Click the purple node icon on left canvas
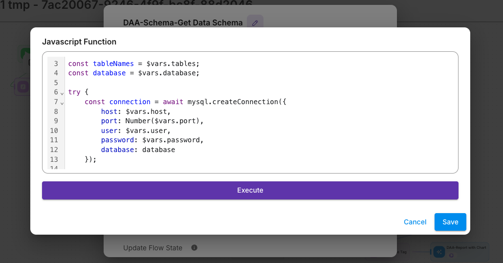The image size is (503, 263). [x=22, y=87]
